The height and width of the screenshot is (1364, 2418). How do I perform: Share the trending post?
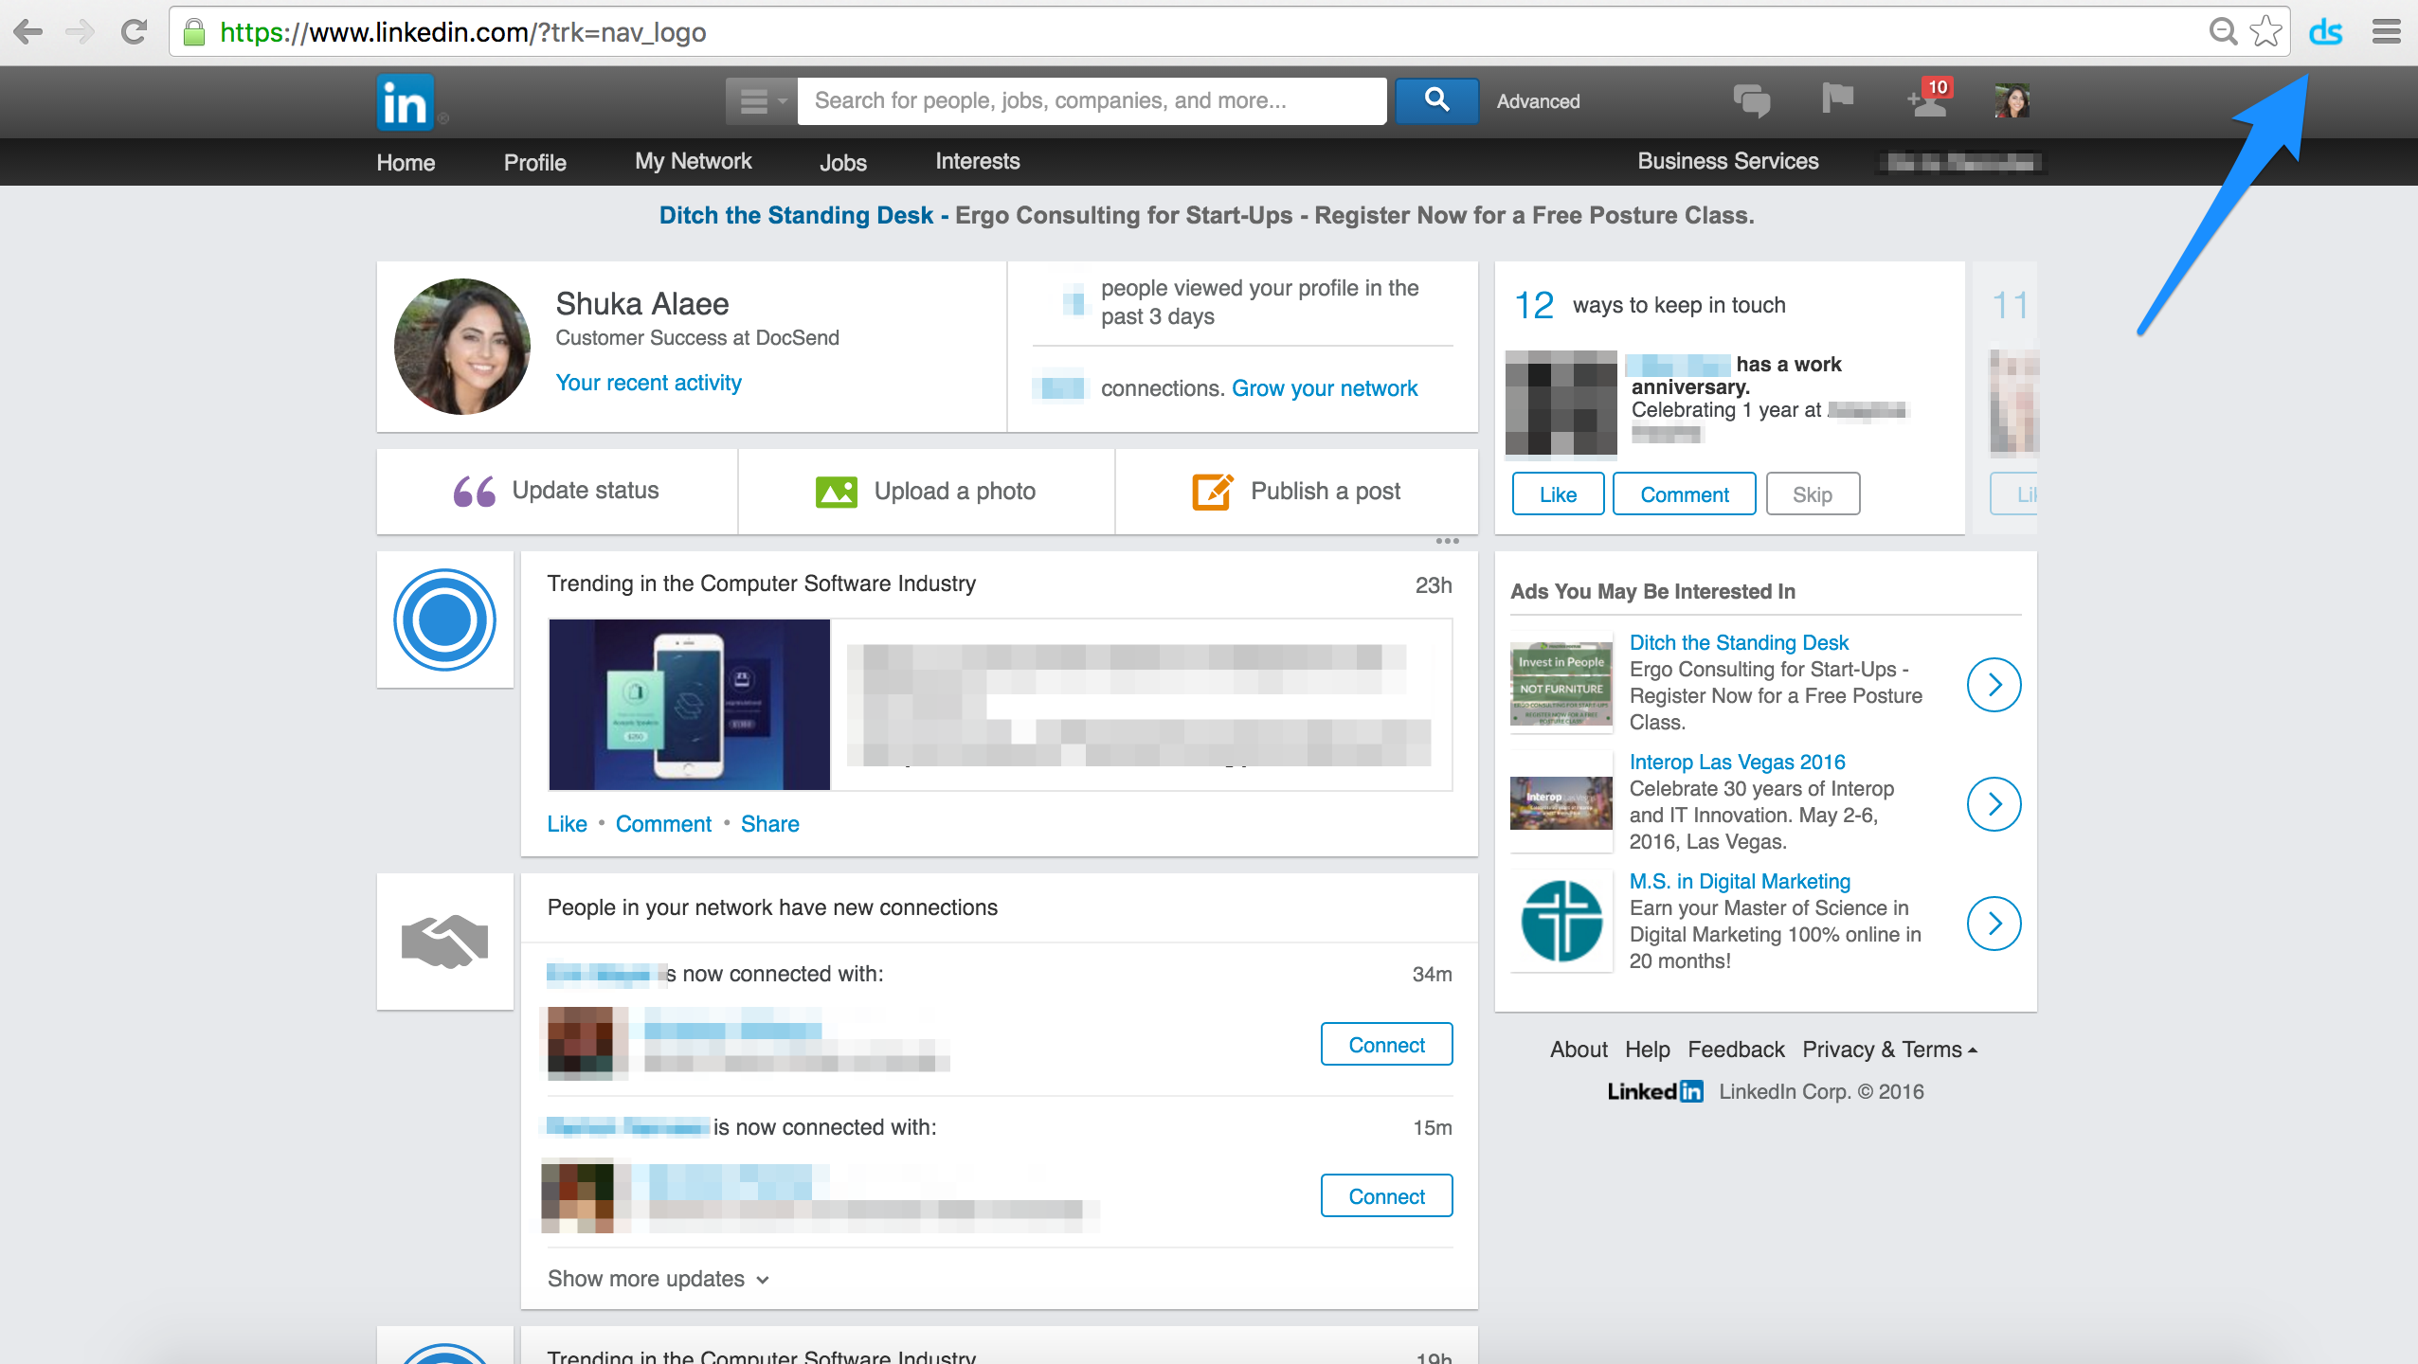click(x=769, y=824)
